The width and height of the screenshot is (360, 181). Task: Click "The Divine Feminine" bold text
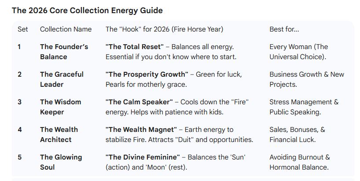[143, 157]
